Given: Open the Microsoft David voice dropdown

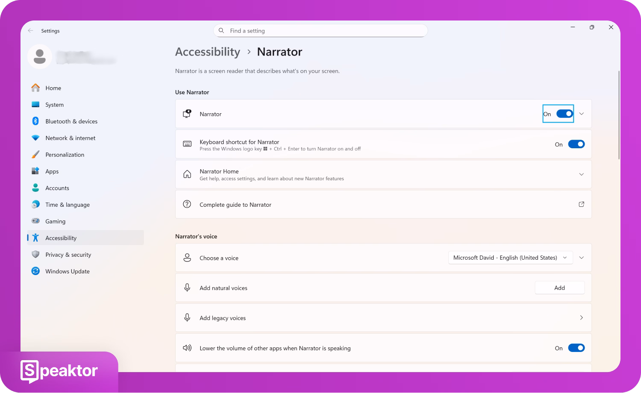Looking at the screenshot, I should tap(510, 258).
